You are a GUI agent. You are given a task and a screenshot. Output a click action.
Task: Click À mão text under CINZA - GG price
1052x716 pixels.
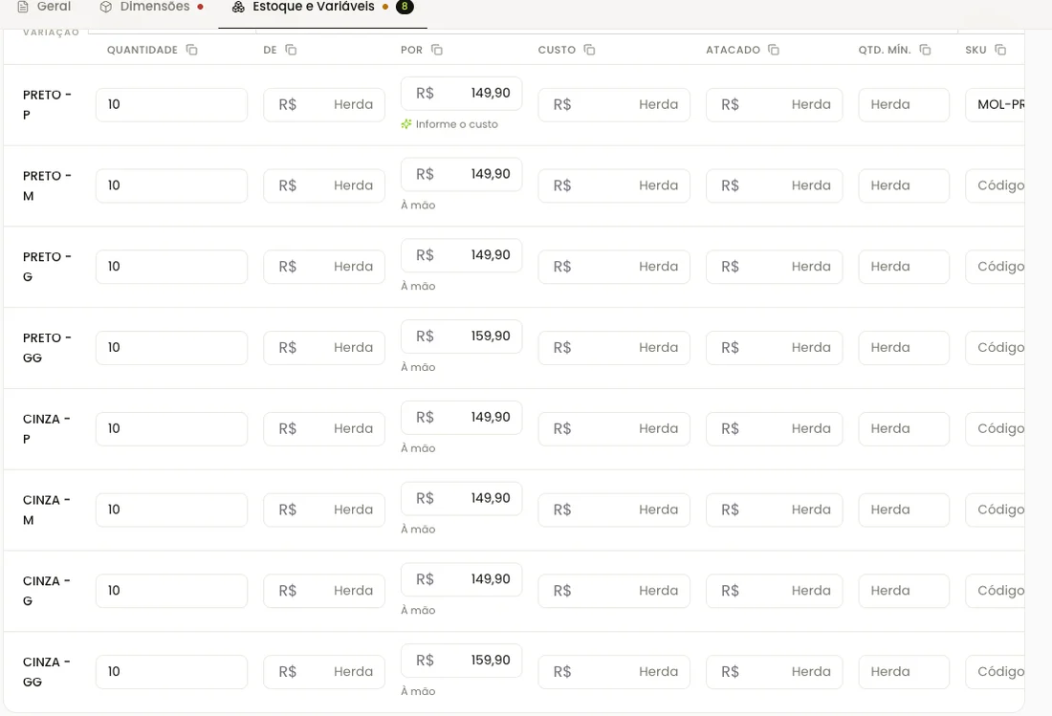(x=418, y=691)
